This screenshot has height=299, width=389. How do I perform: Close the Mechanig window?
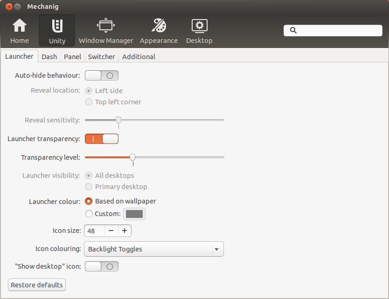pyautogui.click(x=9, y=7)
